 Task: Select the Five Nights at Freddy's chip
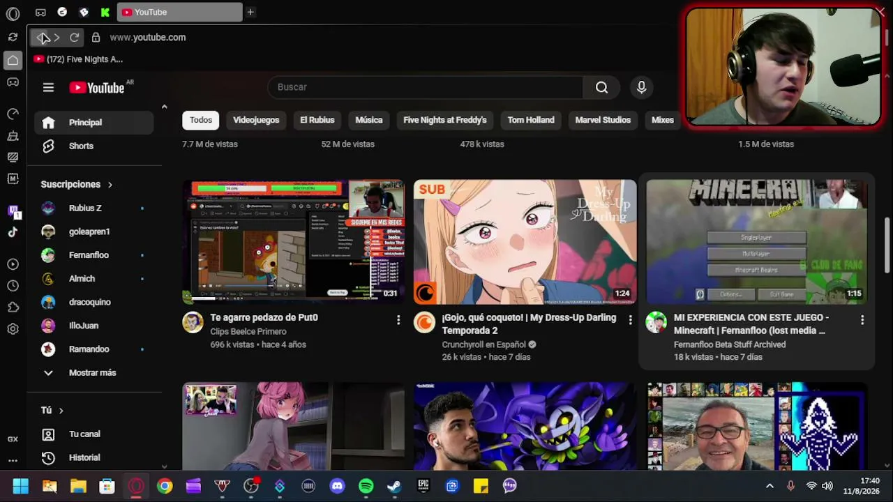[x=445, y=120]
